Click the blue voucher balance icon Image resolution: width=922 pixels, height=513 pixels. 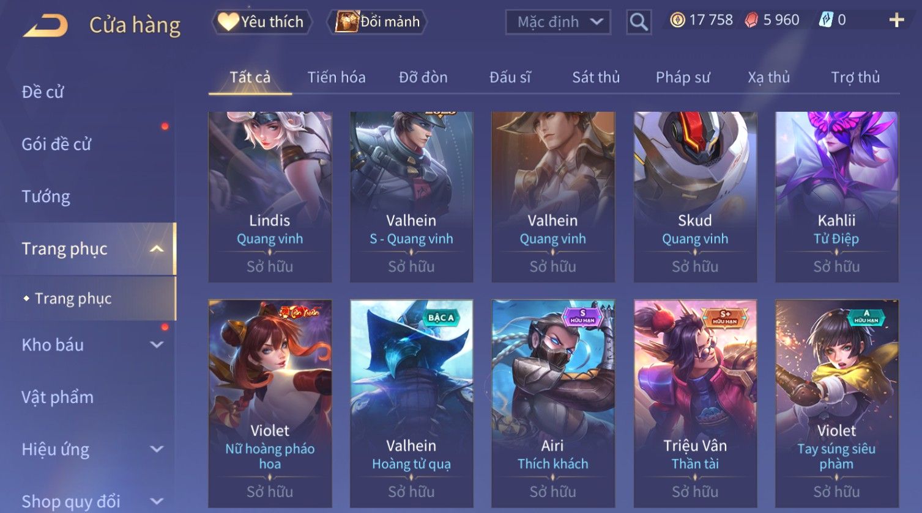coord(826,21)
